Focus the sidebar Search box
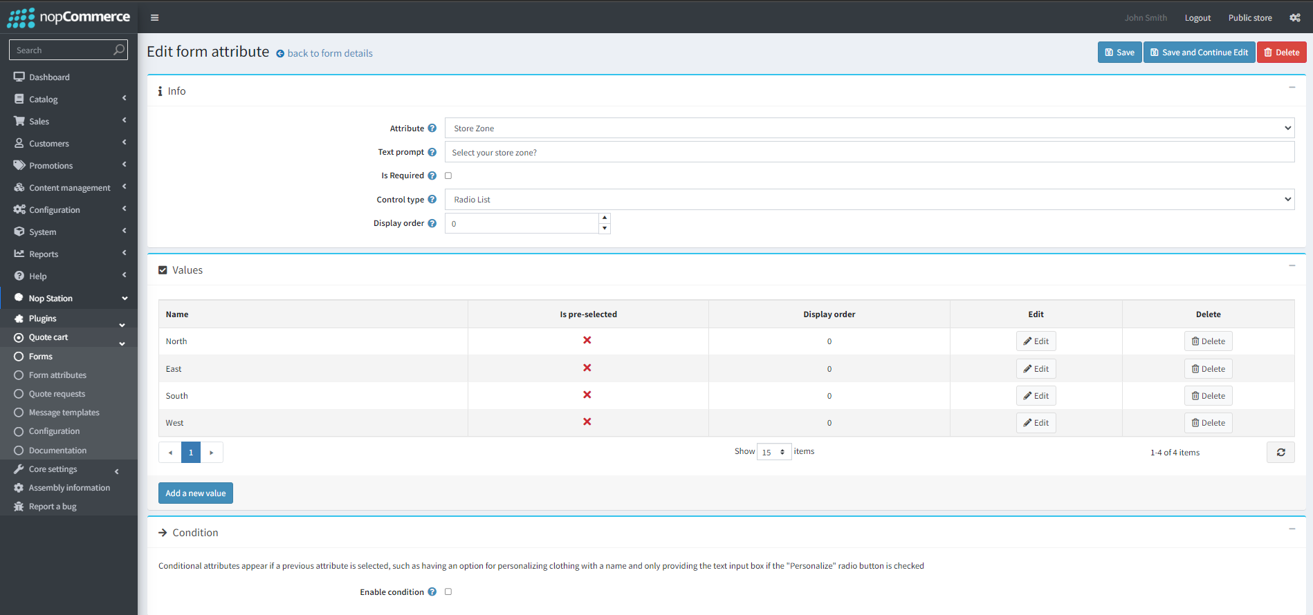 click(62, 50)
